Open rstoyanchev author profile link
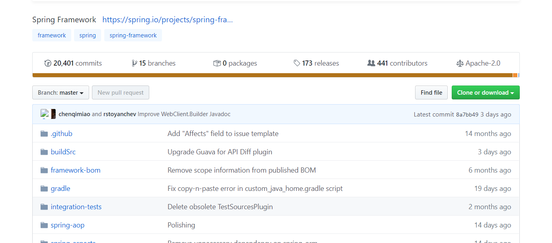The height and width of the screenshot is (243, 552). [120, 114]
